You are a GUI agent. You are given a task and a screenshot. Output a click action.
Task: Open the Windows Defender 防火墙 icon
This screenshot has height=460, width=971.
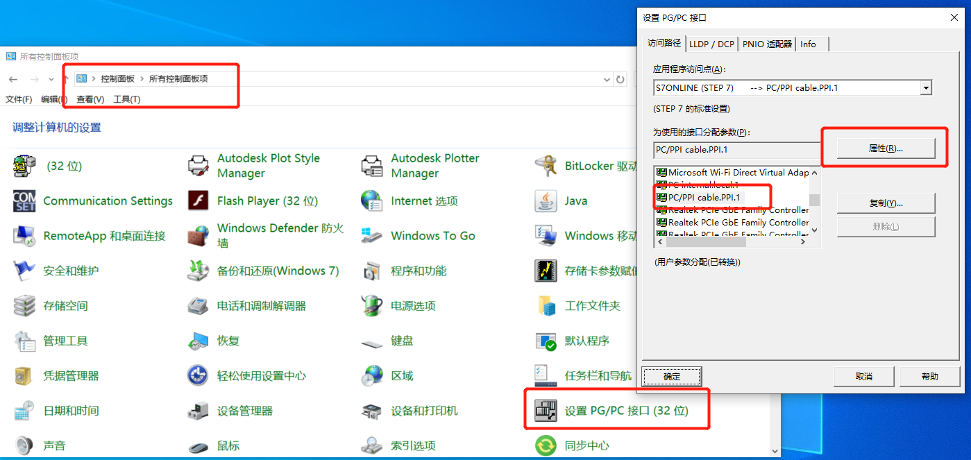point(199,236)
